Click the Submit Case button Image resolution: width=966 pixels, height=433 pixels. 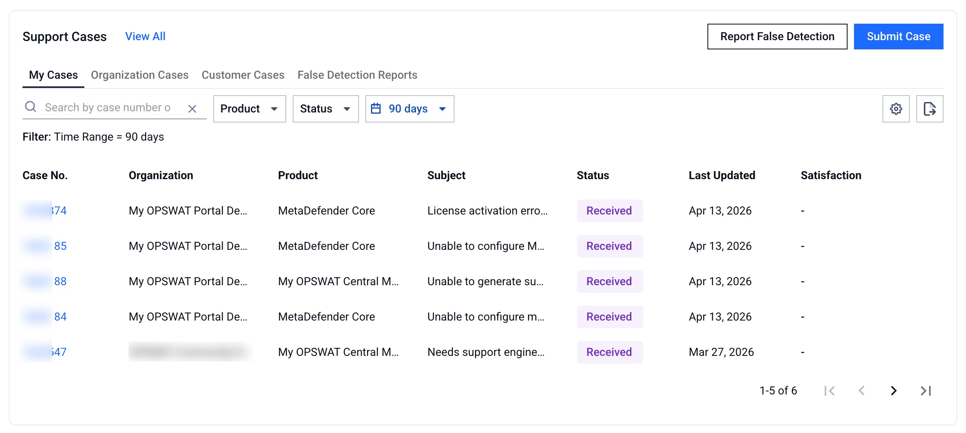(x=898, y=37)
